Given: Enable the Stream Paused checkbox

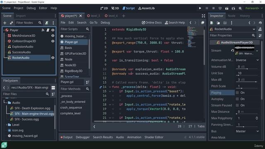Looking at the screenshot, I should [237, 106].
